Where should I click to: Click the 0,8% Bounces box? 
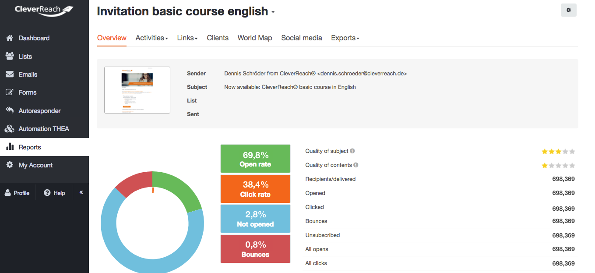255,249
